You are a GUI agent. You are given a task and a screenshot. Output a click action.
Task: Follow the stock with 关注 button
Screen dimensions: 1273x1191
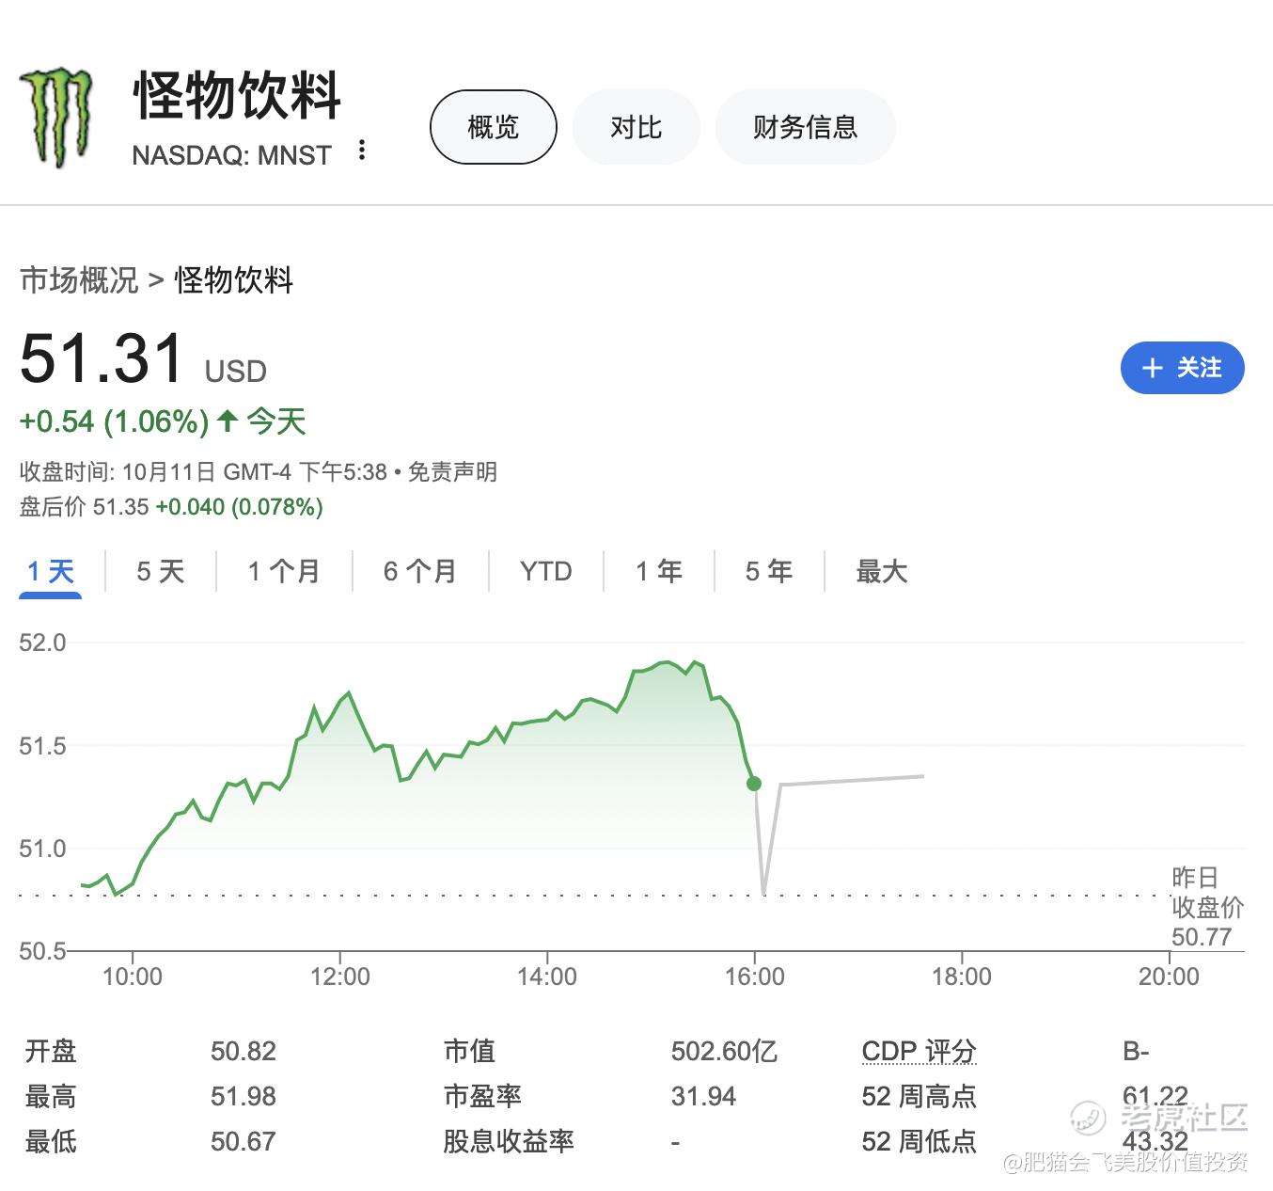click(x=1183, y=368)
